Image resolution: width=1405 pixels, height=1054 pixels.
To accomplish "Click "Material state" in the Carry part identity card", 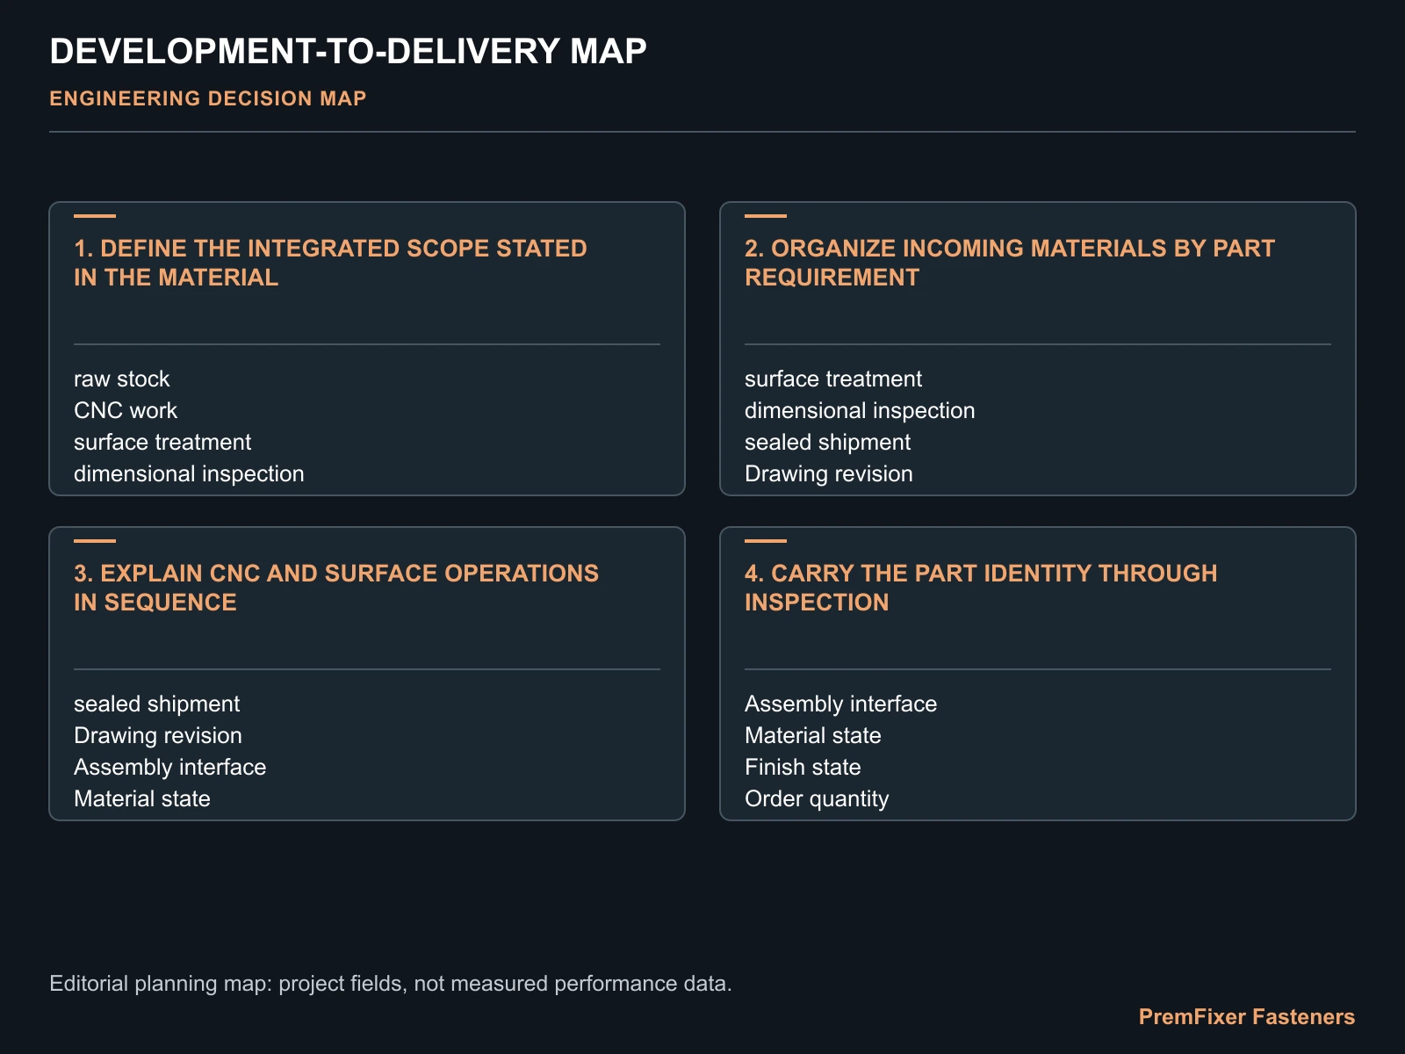I will pyautogui.click(x=813, y=736).
